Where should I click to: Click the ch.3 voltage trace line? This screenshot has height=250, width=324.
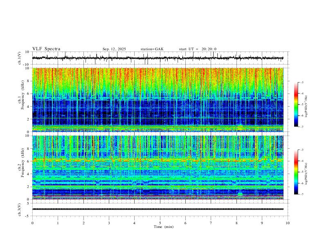[157, 209]
